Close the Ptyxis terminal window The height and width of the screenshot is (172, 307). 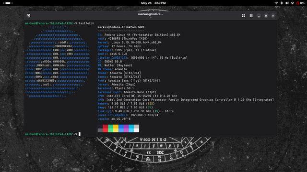click(x=273, y=16)
